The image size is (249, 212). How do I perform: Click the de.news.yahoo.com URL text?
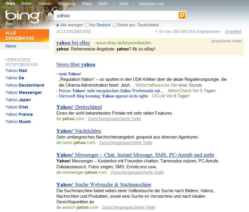click(76, 143)
